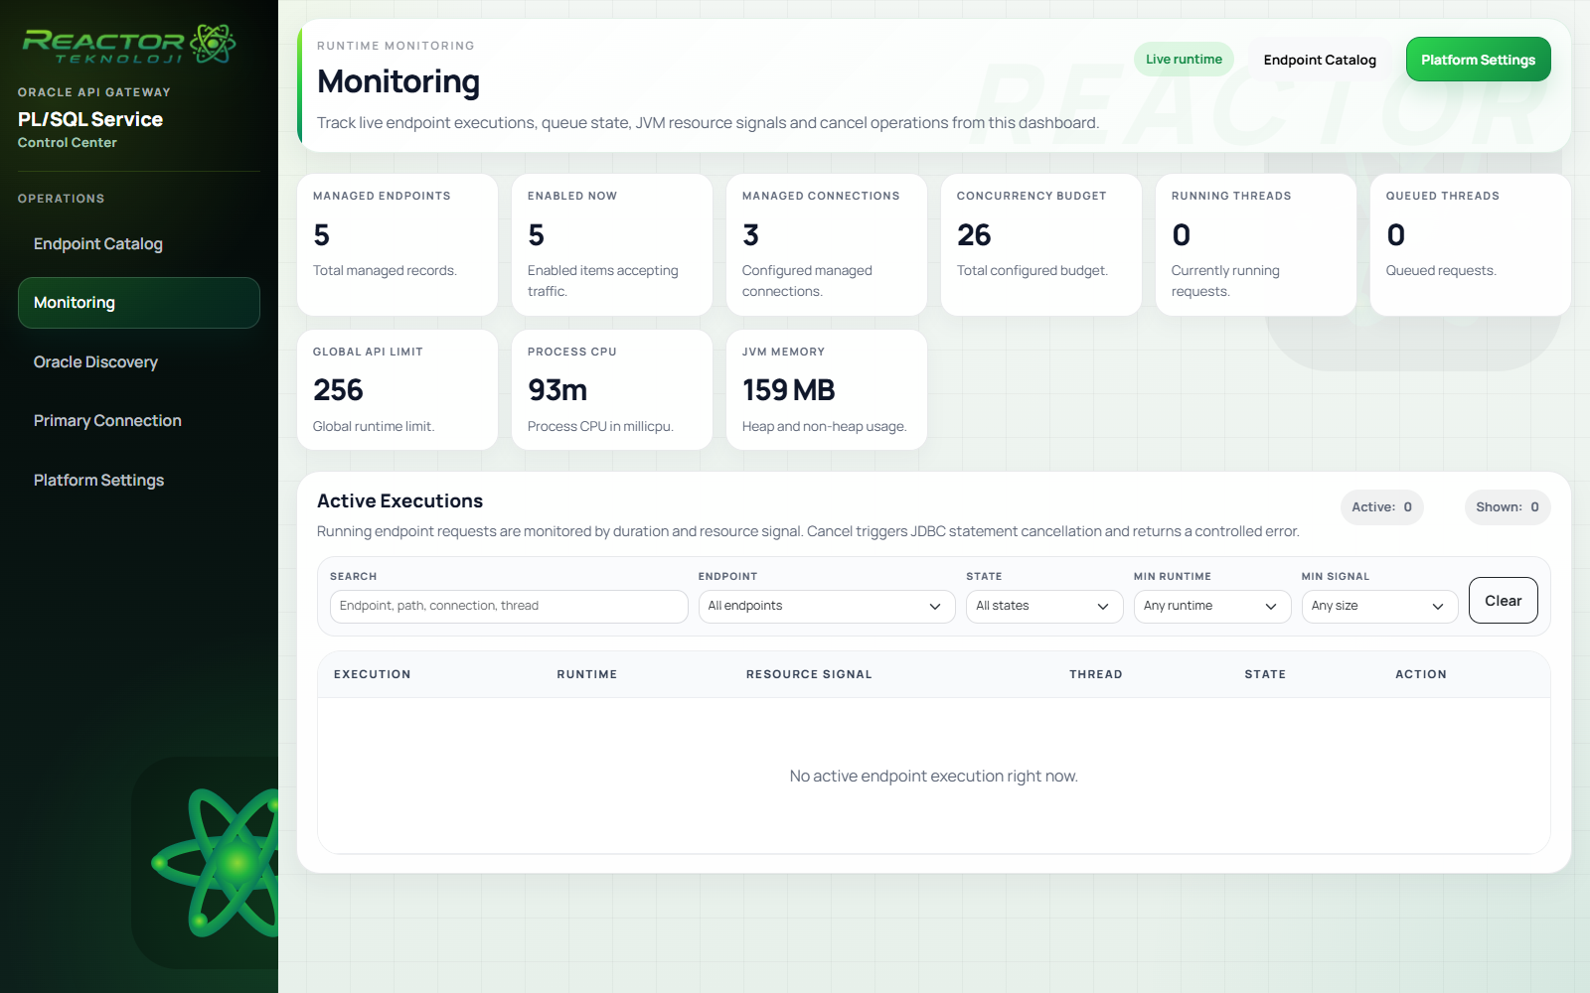The image size is (1590, 993).
Task: Click Global API Limit value 256
Action: tap(338, 390)
